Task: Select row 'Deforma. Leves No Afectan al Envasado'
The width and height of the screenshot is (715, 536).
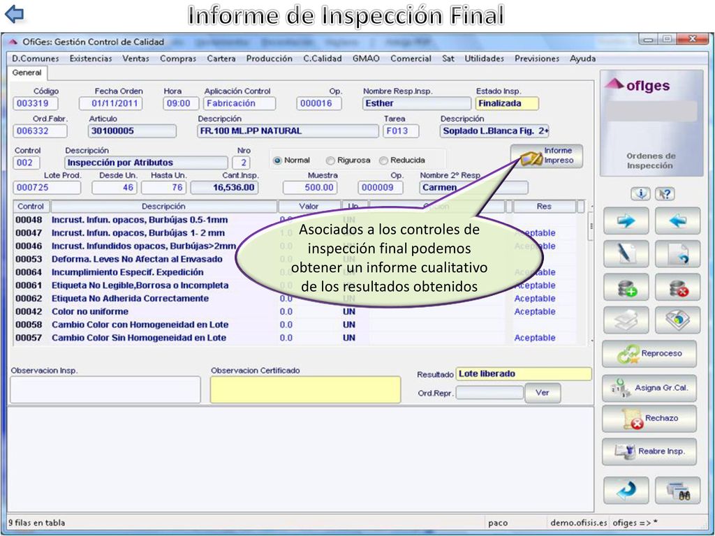Action: pyautogui.click(x=301, y=260)
